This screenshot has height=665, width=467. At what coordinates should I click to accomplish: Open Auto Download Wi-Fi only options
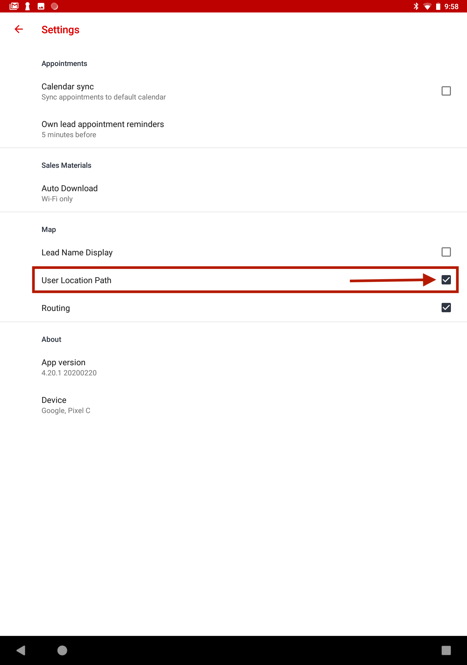[233, 193]
